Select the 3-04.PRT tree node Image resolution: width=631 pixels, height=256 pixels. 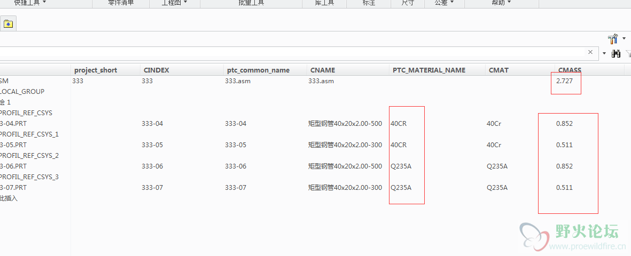point(13,123)
